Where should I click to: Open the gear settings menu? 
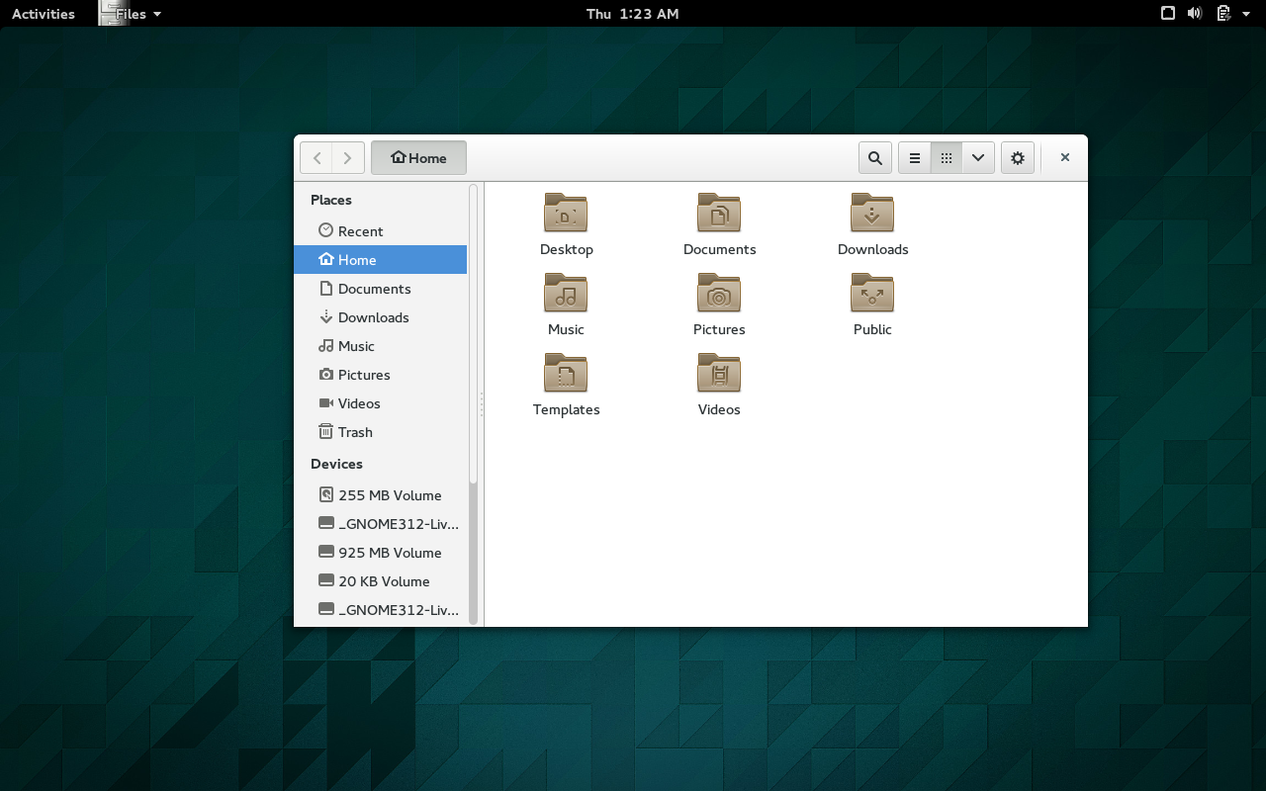coord(1018,158)
